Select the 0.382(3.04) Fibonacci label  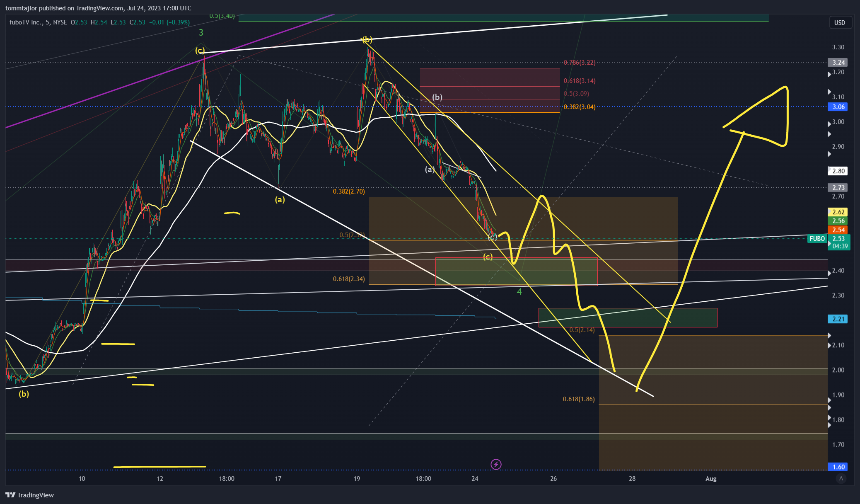pos(580,107)
